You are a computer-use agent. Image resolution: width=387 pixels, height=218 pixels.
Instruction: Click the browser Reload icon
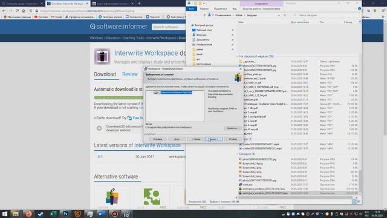point(17,11)
